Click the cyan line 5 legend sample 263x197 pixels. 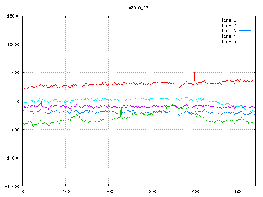245,41
